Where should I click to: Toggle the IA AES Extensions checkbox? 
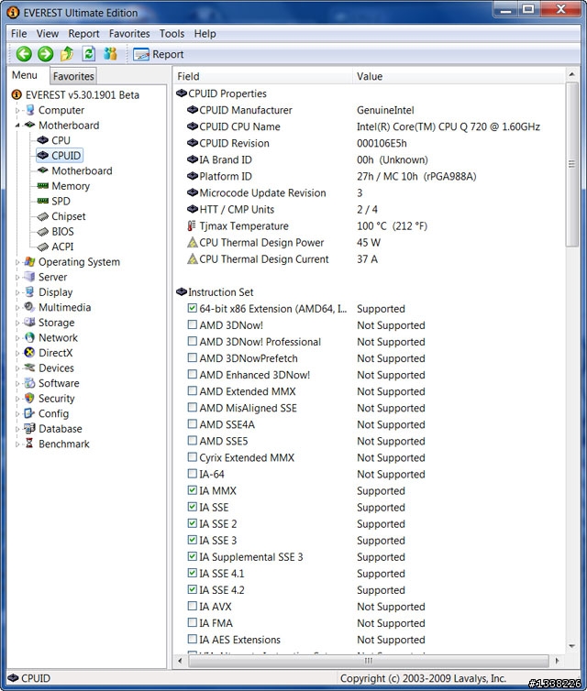click(193, 639)
